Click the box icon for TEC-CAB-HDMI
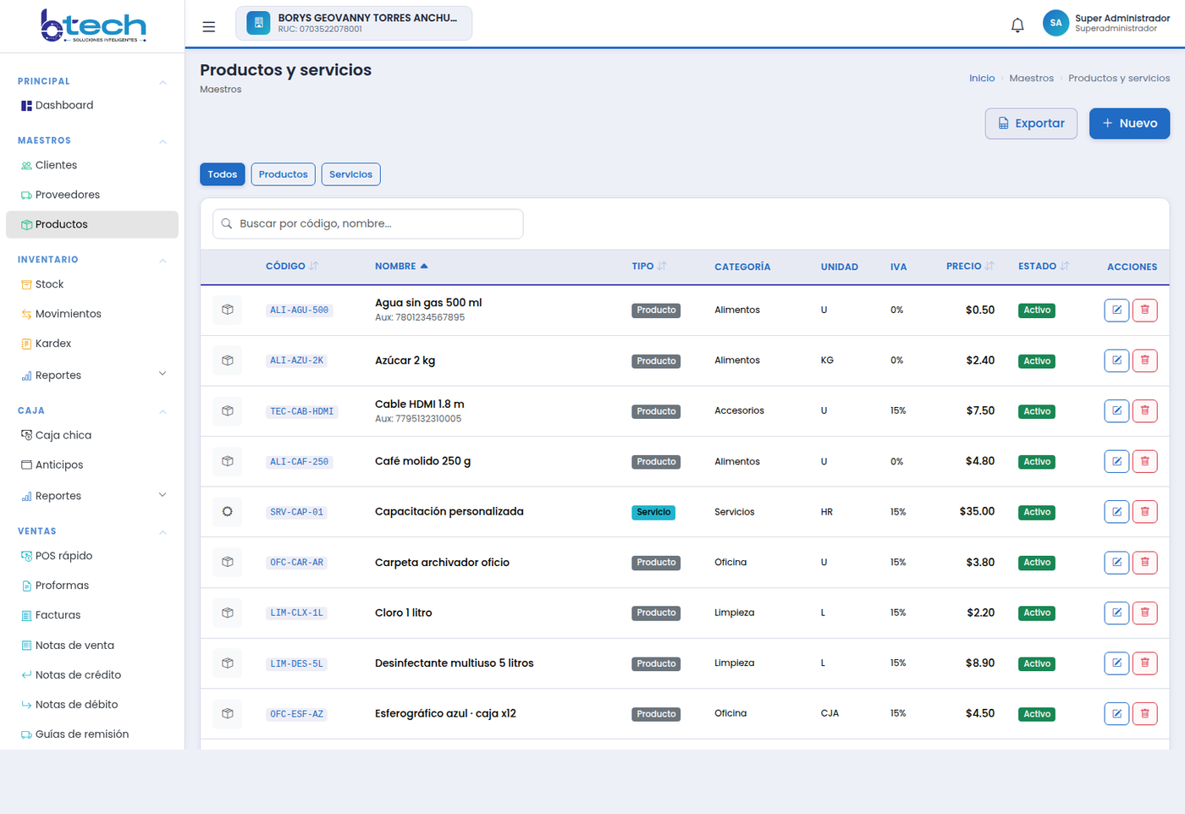The image size is (1185, 814). (228, 410)
